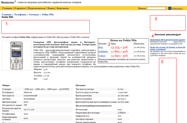Open the Принтеры HP LaserJet ad link
The width and height of the screenshot is (187, 123).
tap(167, 40)
